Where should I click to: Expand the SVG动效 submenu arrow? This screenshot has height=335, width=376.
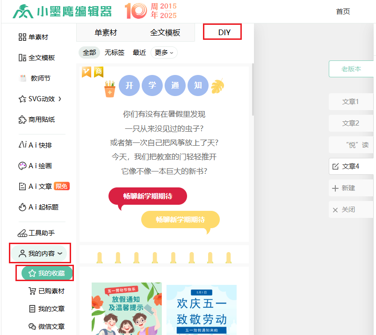60,99
